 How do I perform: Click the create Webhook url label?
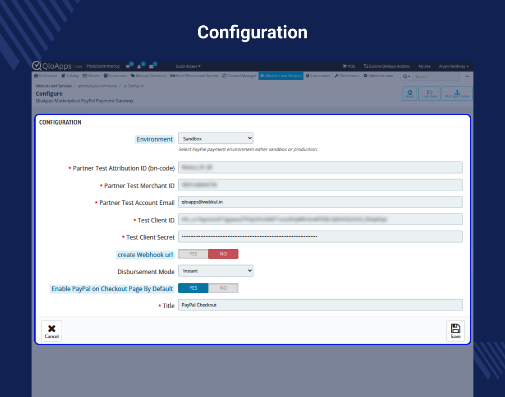pos(145,255)
